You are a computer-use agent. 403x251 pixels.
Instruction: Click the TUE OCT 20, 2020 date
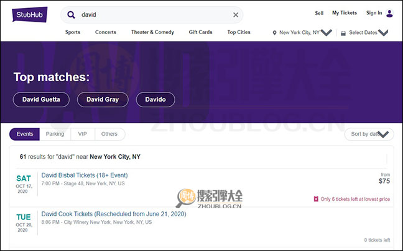(x=24, y=222)
